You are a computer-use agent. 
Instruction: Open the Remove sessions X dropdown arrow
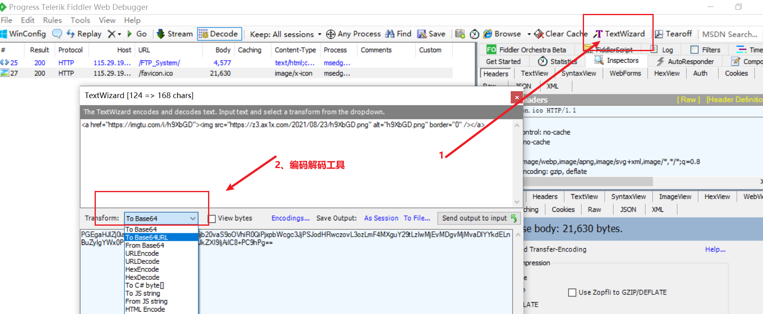pos(120,34)
